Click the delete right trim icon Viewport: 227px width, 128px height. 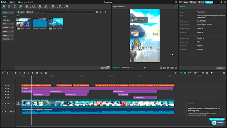(x=33, y=73)
